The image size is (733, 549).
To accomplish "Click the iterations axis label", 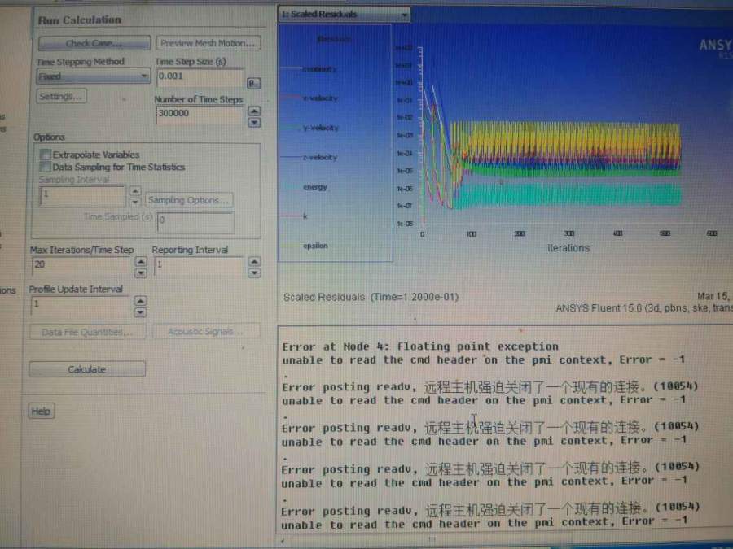I will pos(568,248).
